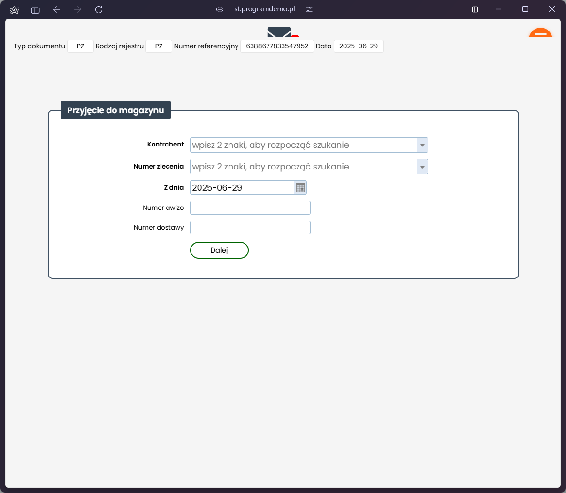Go back to the previous page
566x493 pixels.
coord(57,9)
